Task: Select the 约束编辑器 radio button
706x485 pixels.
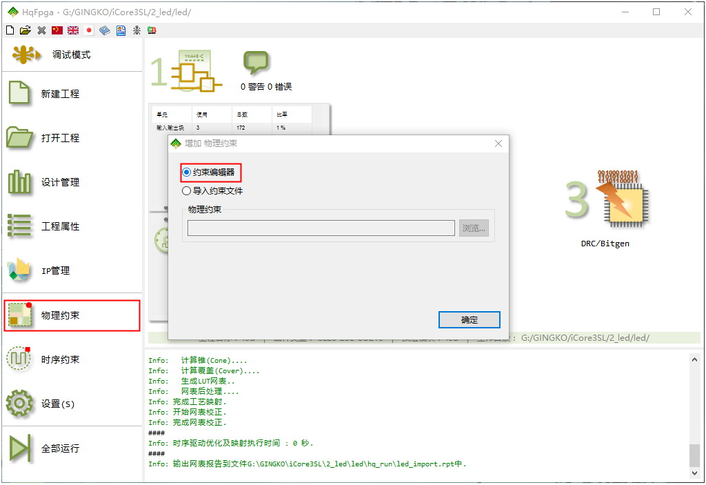Action: point(187,172)
